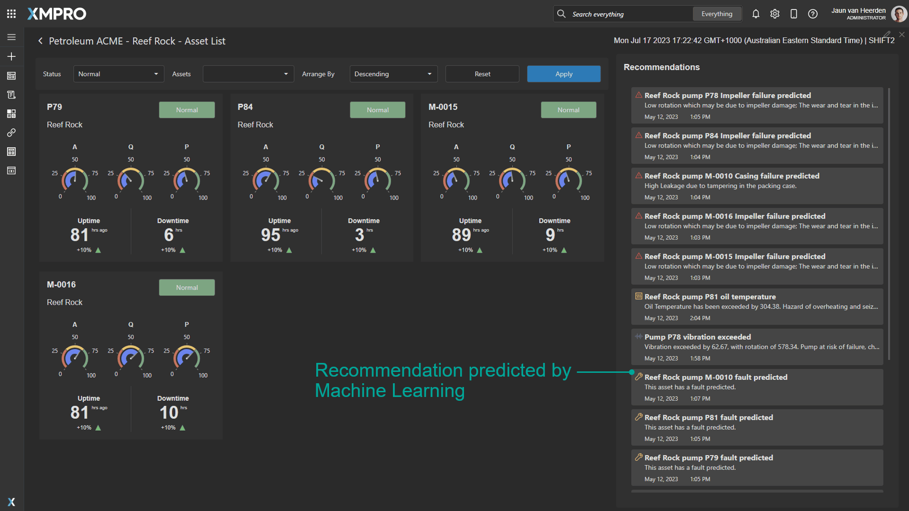Open the Everything search scope selector
The height and width of the screenshot is (511, 909).
coord(717,14)
